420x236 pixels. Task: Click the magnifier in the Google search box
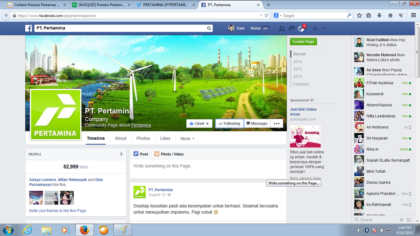[349, 15]
